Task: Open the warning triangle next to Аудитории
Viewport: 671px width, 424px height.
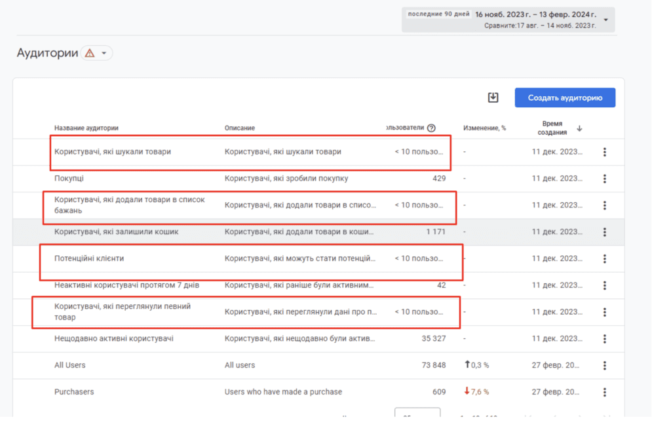Action: pos(89,53)
